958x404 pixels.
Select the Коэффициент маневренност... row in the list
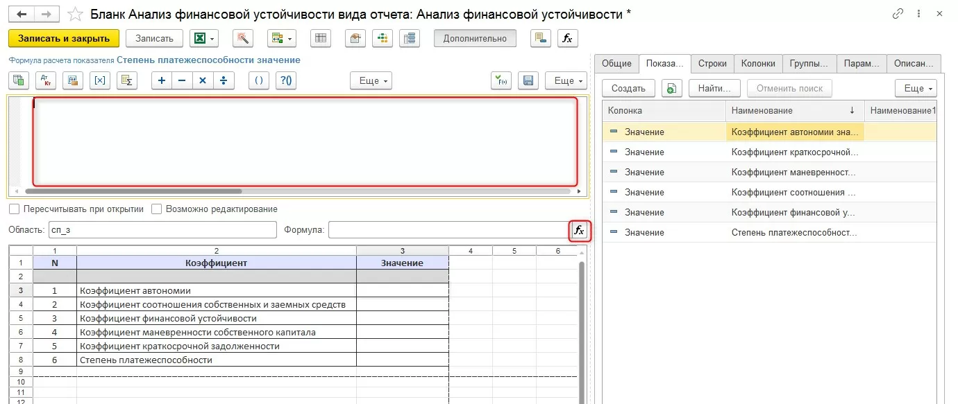769,172
